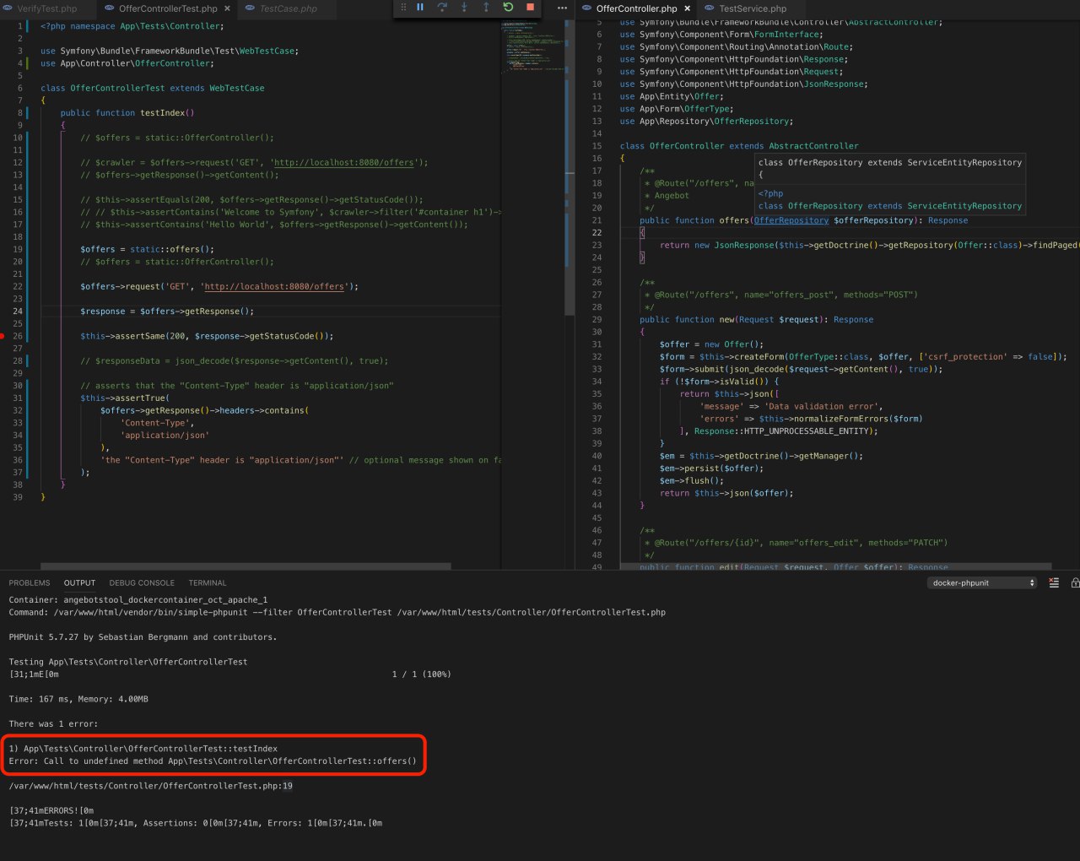Viewport: 1080px width, 861px height.
Task: Close the OfferController.php tab
Action: tap(687, 8)
